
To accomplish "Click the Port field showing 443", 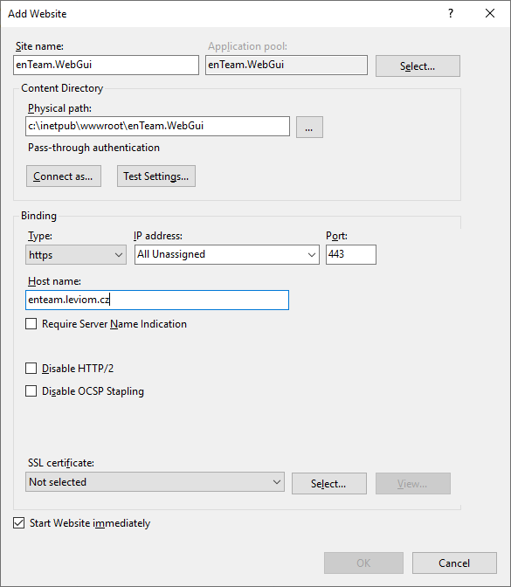I will tap(351, 254).
